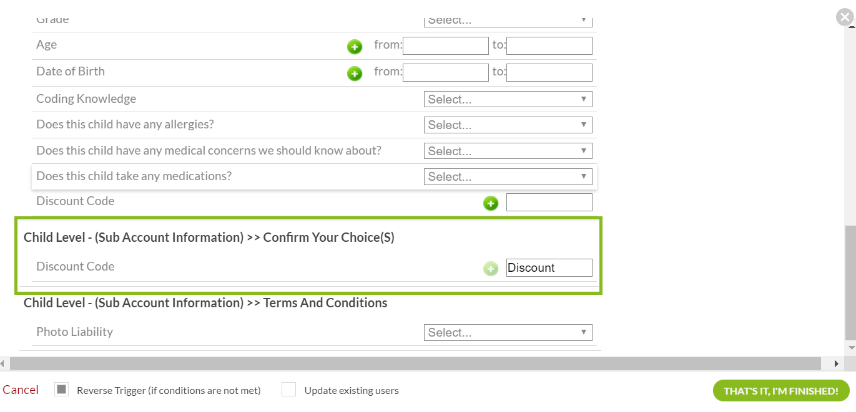856x412 pixels.
Task: Click the plus icon in the first Discount Code row
Action: pos(491,203)
